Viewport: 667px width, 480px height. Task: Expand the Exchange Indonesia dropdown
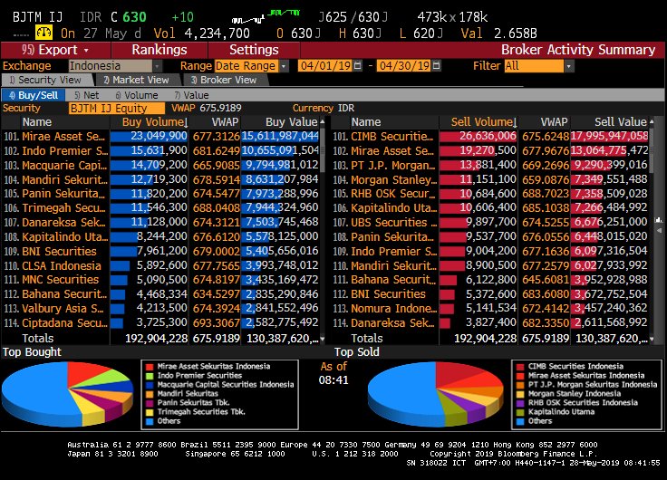click(x=157, y=66)
